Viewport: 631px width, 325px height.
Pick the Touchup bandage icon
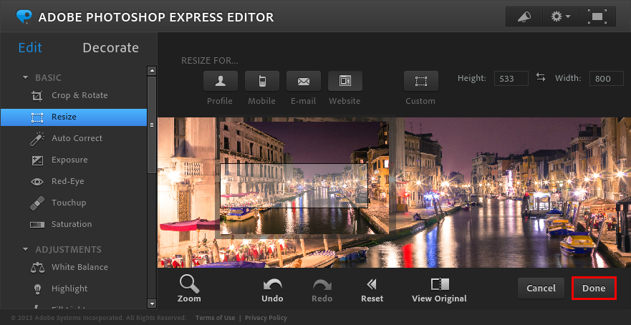click(37, 203)
